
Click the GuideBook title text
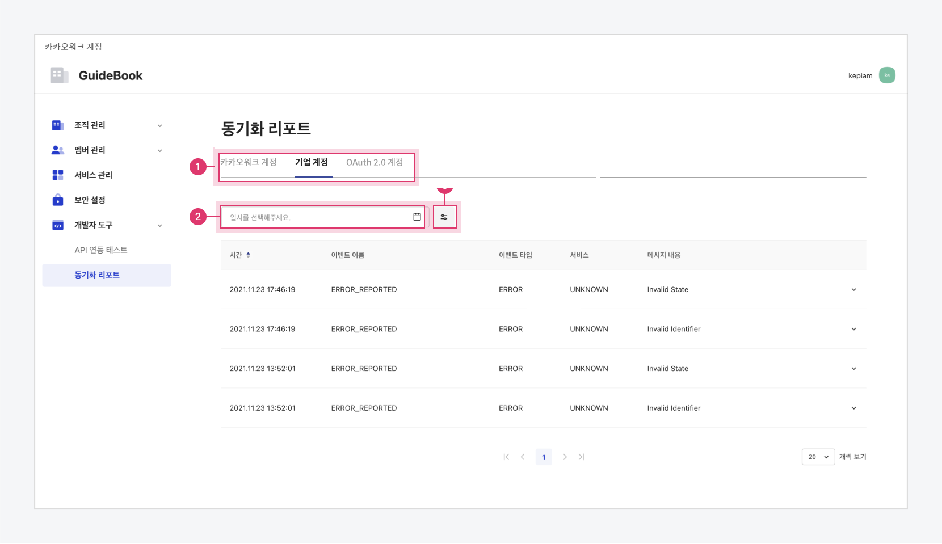111,75
